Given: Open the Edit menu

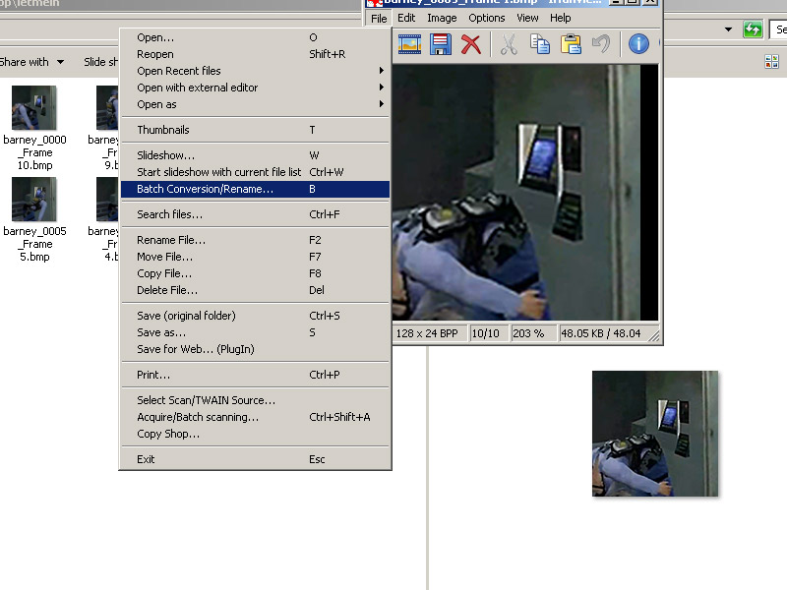Looking at the screenshot, I should pyautogui.click(x=406, y=18).
